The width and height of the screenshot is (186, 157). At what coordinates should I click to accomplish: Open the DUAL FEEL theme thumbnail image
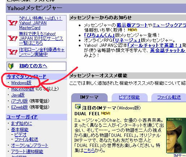tap(176, 135)
